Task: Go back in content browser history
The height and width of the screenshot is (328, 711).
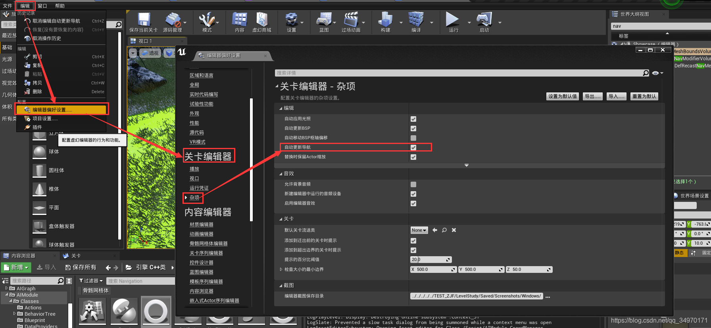Action: pos(108,268)
